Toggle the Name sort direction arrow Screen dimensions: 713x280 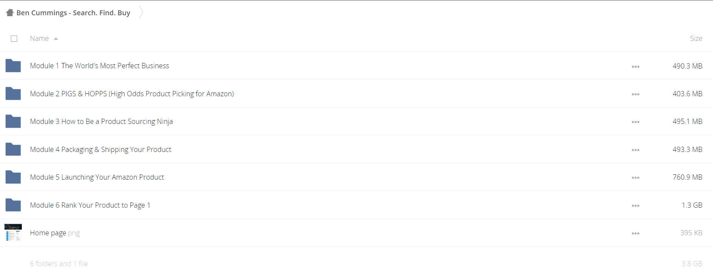point(56,39)
